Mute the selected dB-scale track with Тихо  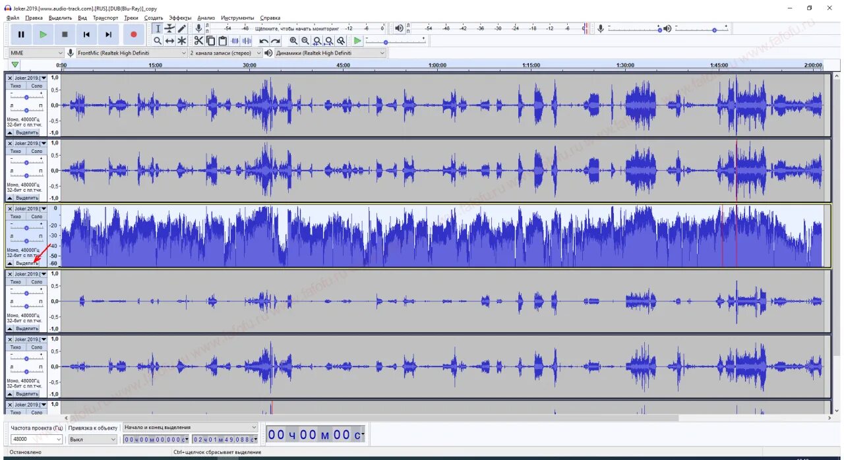coord(16,216)
